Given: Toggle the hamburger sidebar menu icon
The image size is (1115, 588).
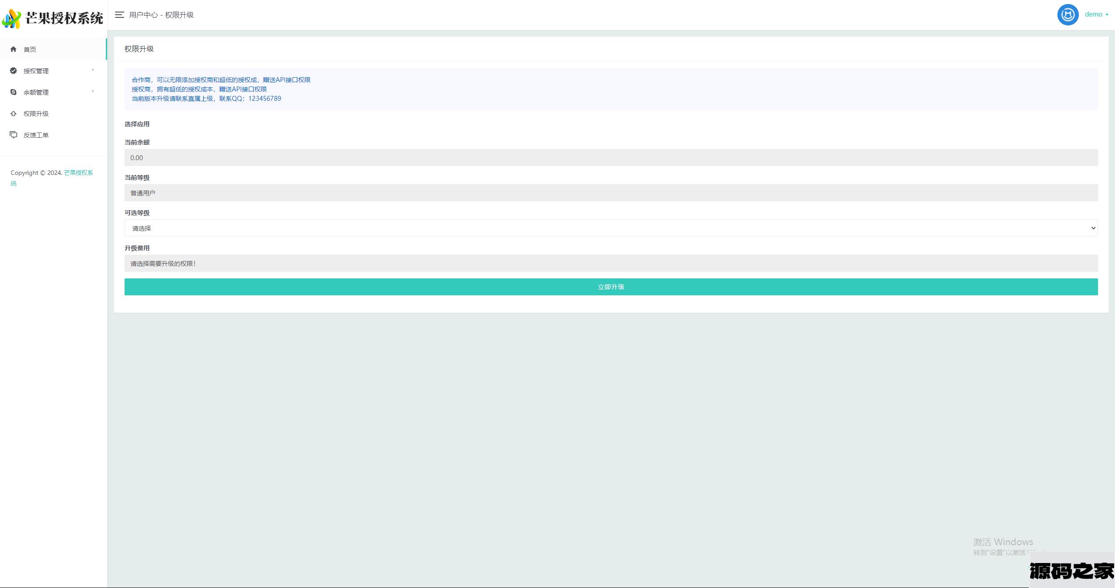Looking at the screenshot, I should (x=119, y=15).
